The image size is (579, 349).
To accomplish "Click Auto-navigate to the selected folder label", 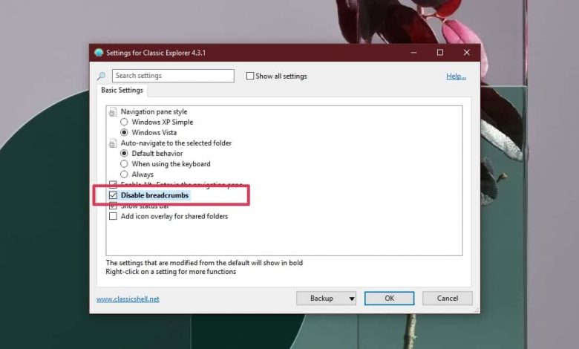I will coord(176,143).
